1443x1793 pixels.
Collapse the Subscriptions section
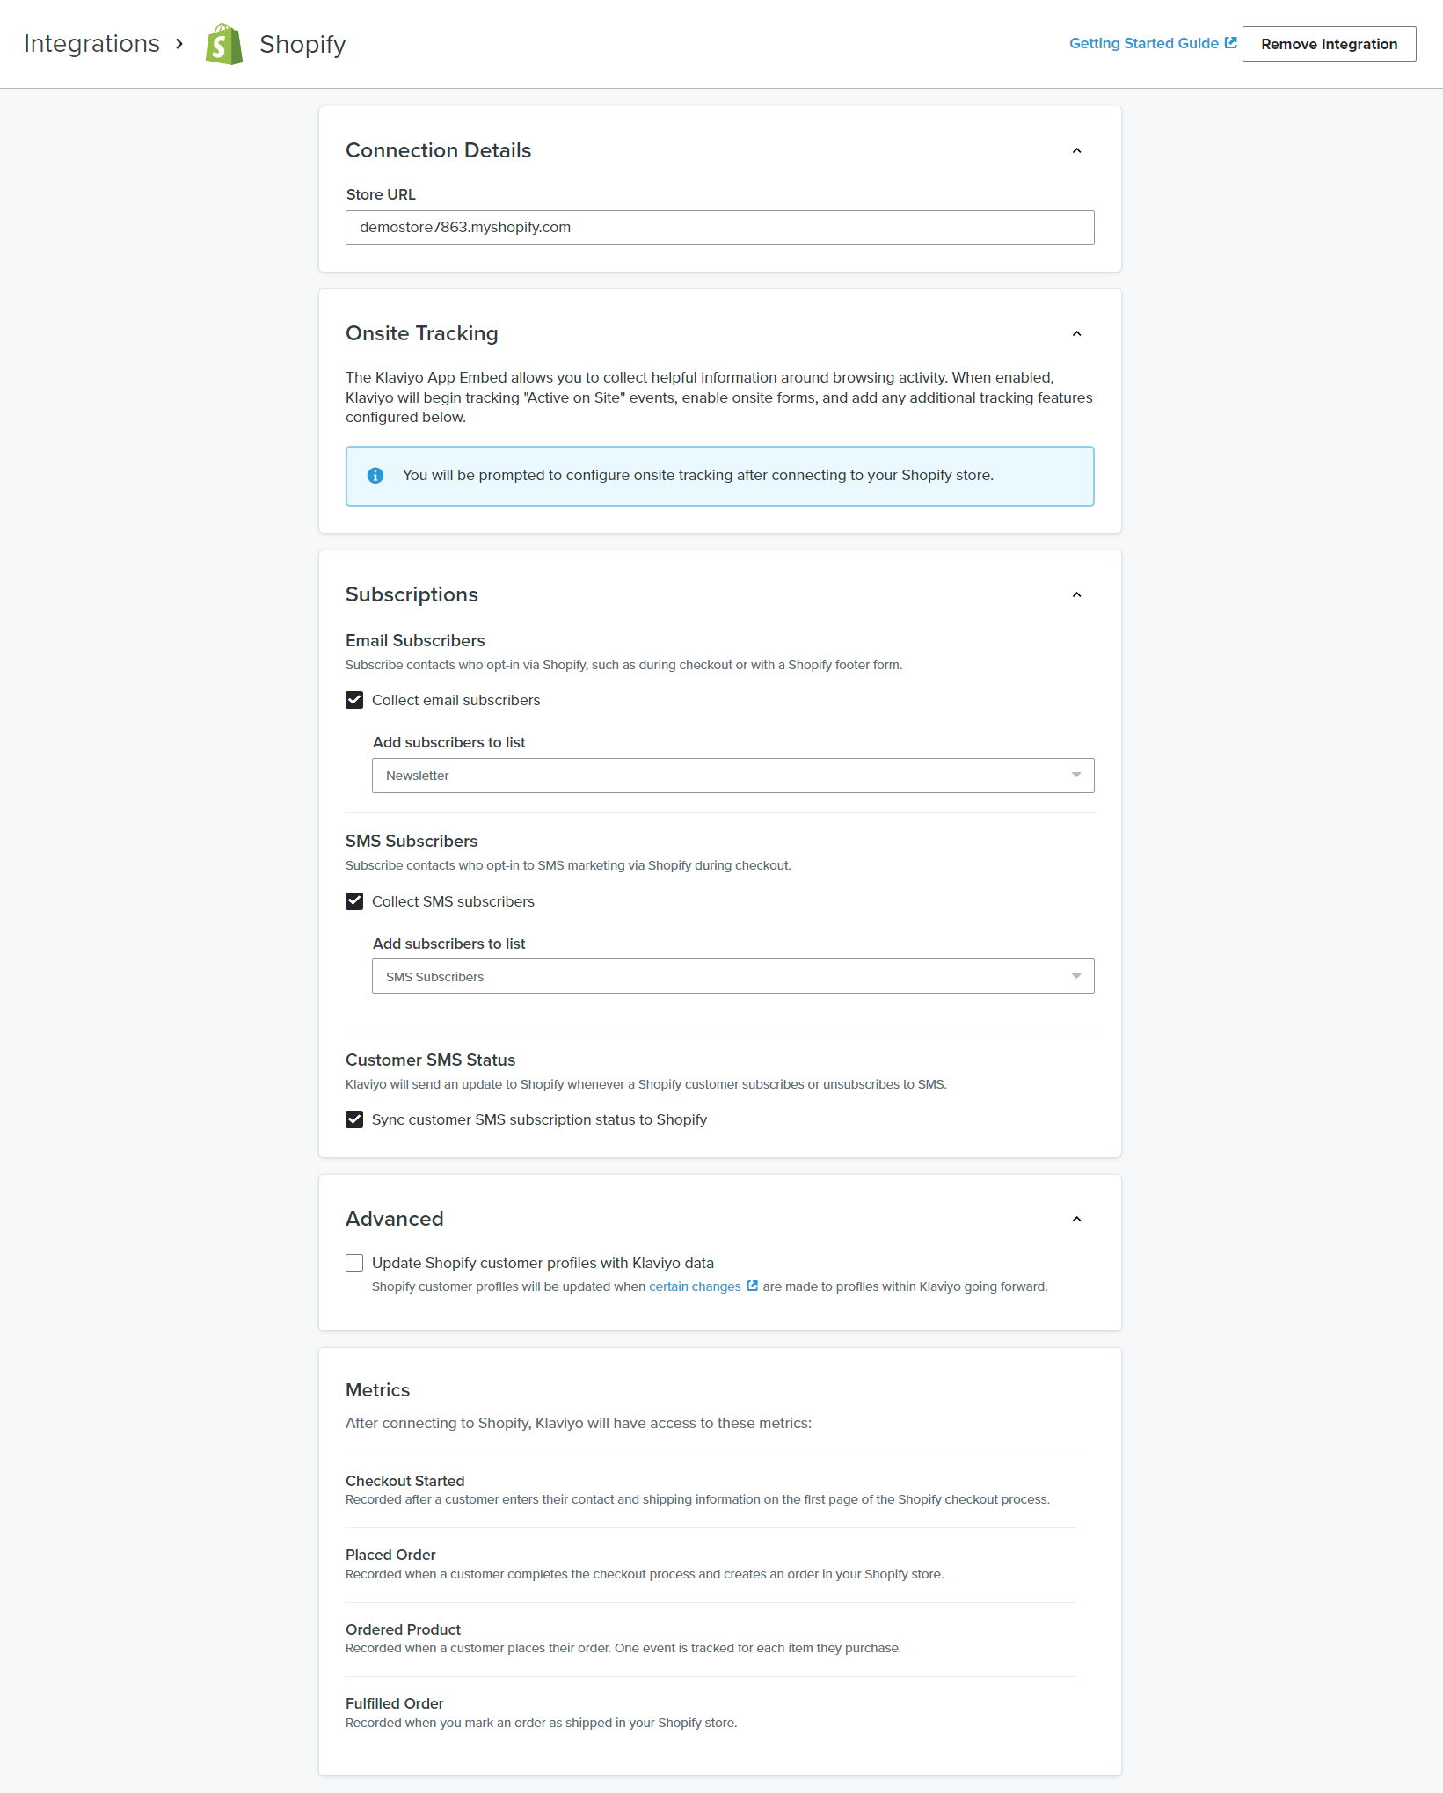click(1076, 595)
